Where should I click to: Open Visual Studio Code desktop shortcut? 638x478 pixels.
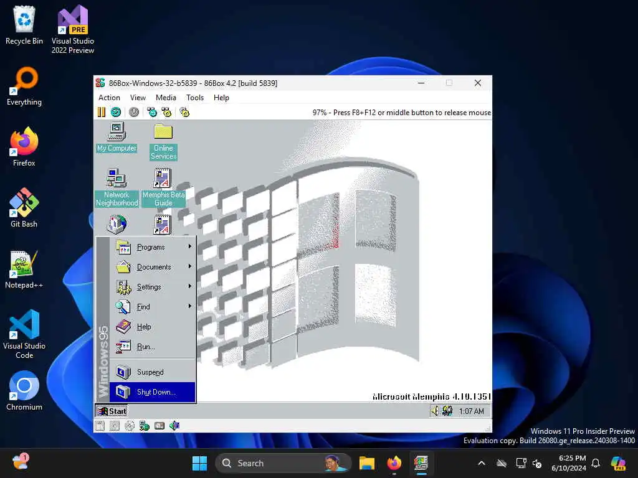coord(24,334)
